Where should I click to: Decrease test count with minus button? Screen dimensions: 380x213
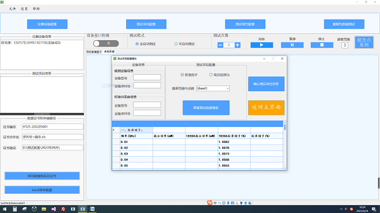pyautogui.click(x=221, y=45)
